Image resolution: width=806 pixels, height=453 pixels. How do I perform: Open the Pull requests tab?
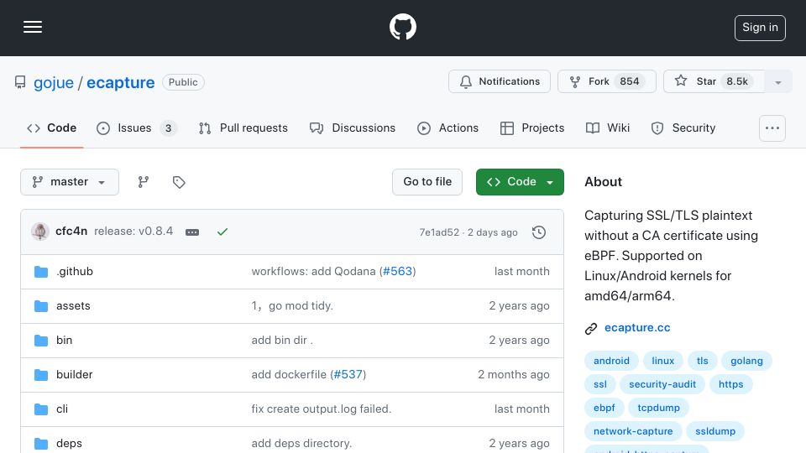tap(243, 128)
